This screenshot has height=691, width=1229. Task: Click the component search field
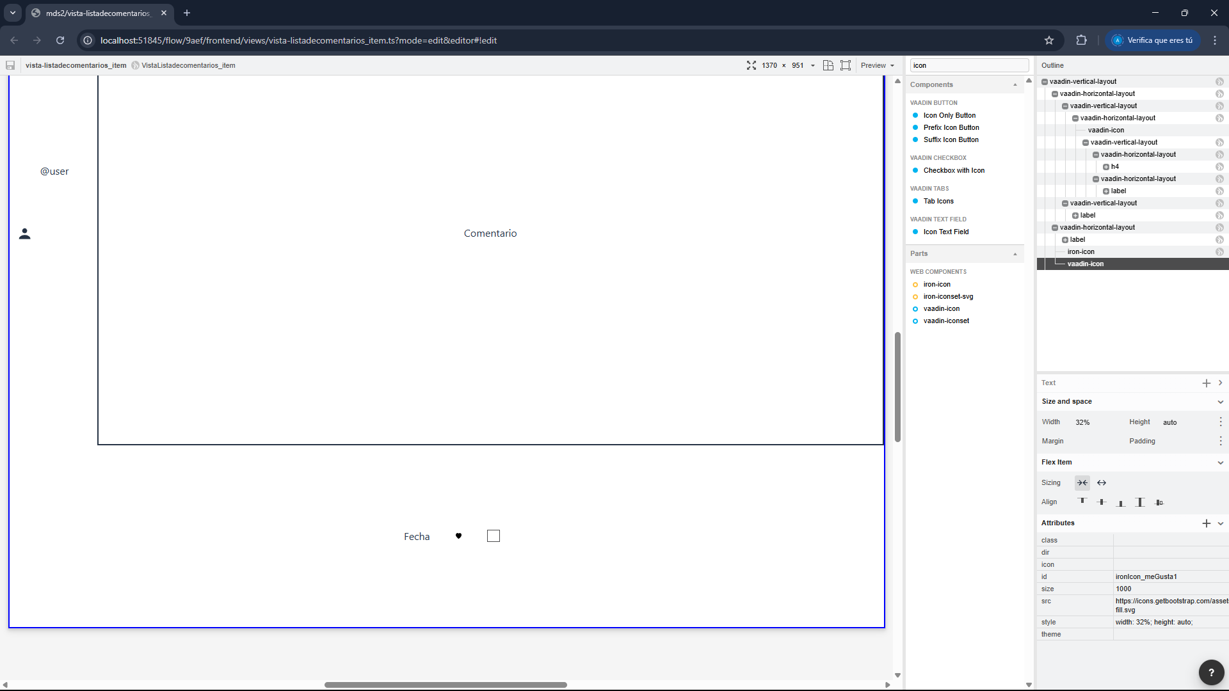(x=968, y=65)
